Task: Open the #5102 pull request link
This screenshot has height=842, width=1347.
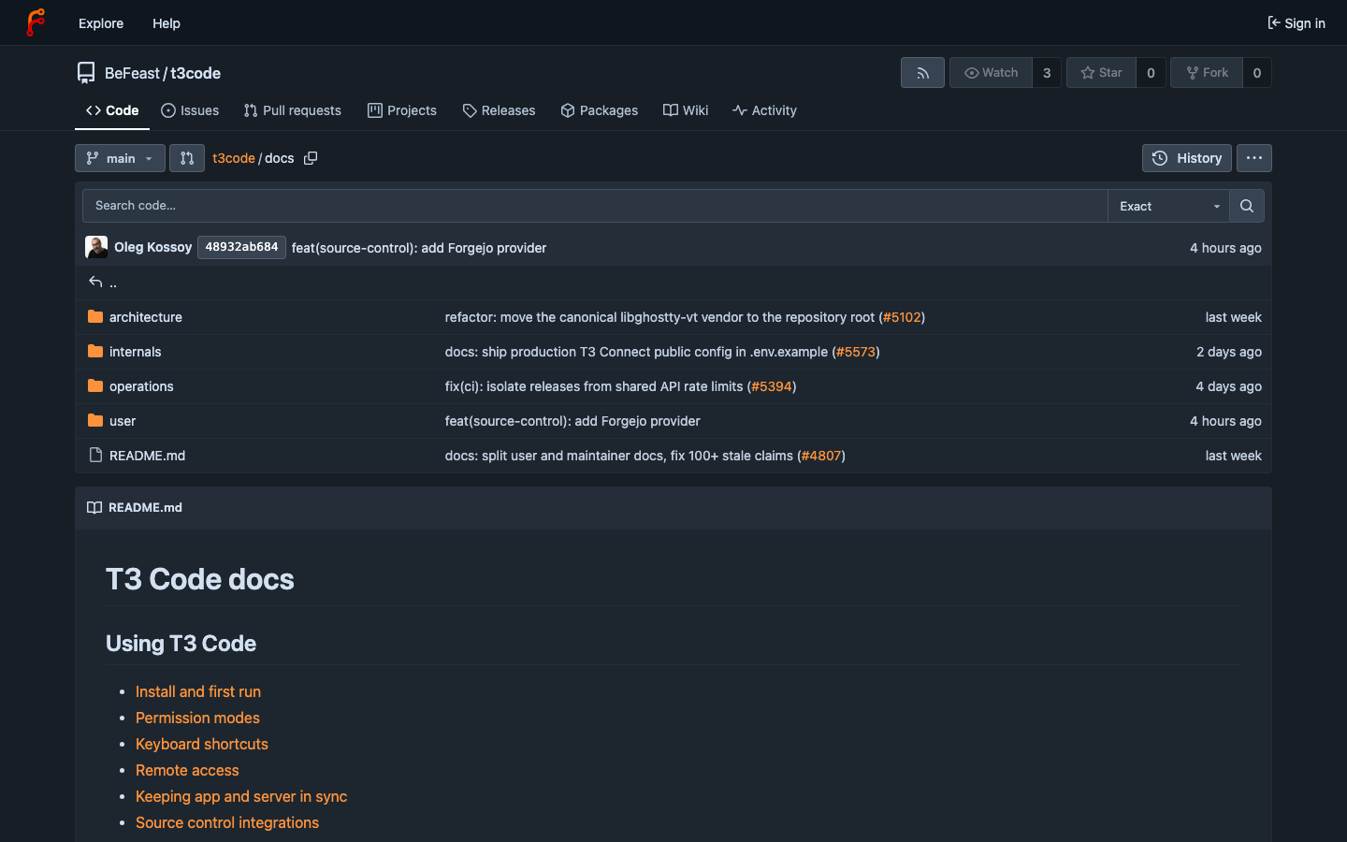Action: [x=902, y=317]
